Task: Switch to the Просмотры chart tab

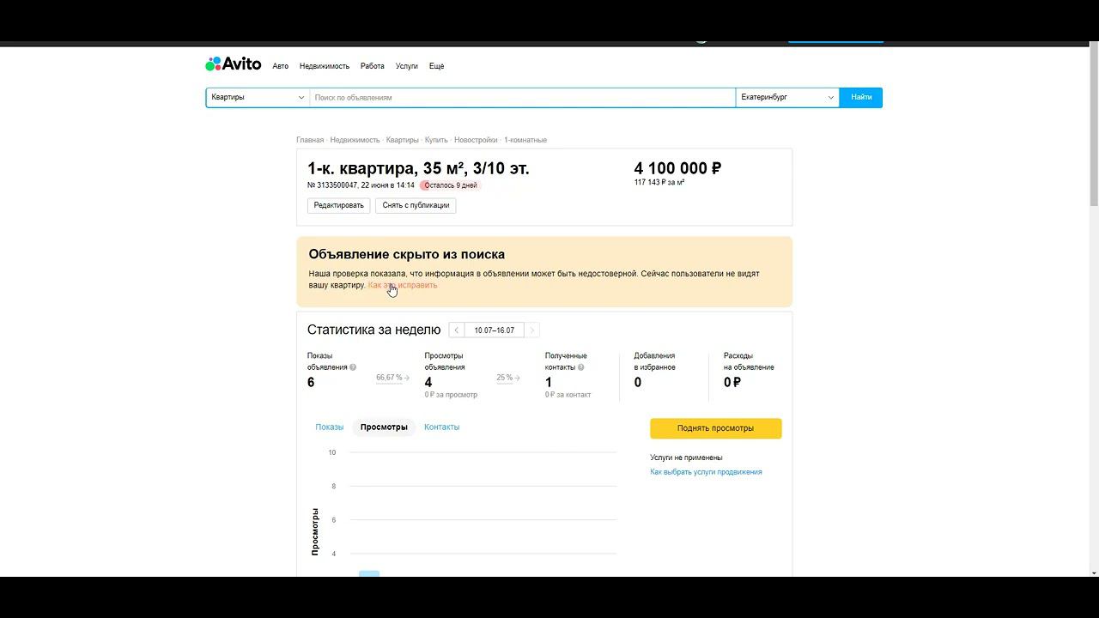Action: click(384, 427)
